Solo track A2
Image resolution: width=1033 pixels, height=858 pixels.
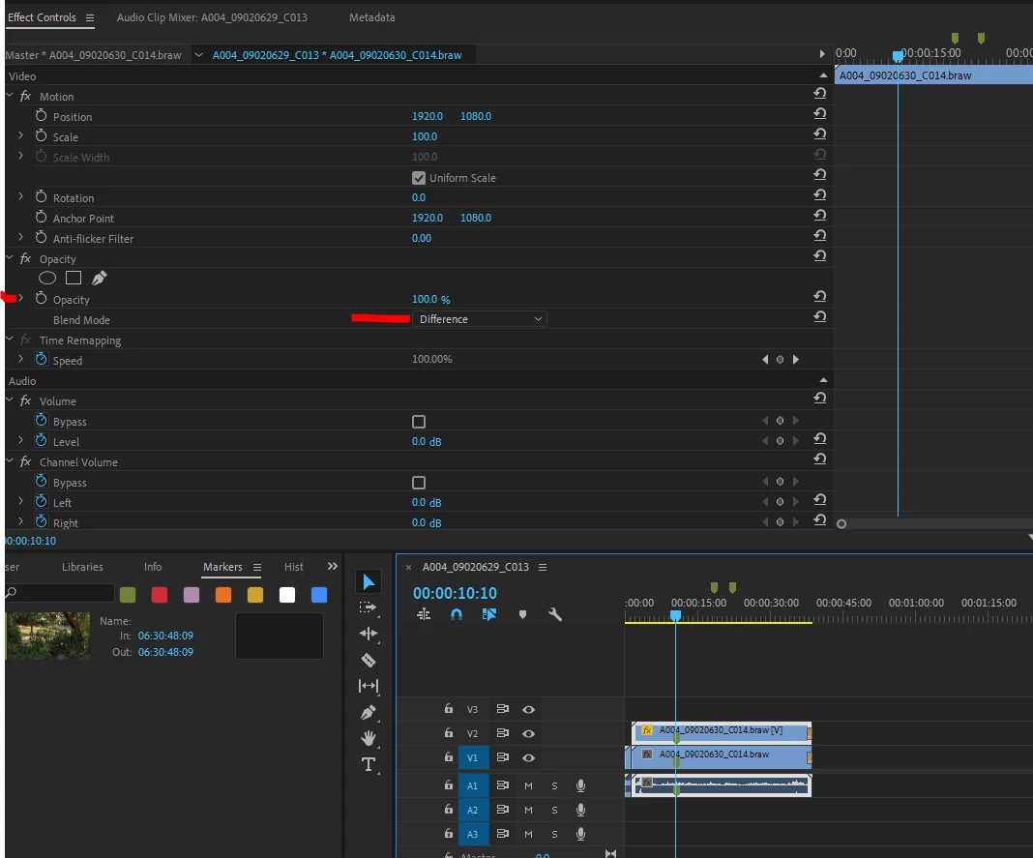point(555,810)
